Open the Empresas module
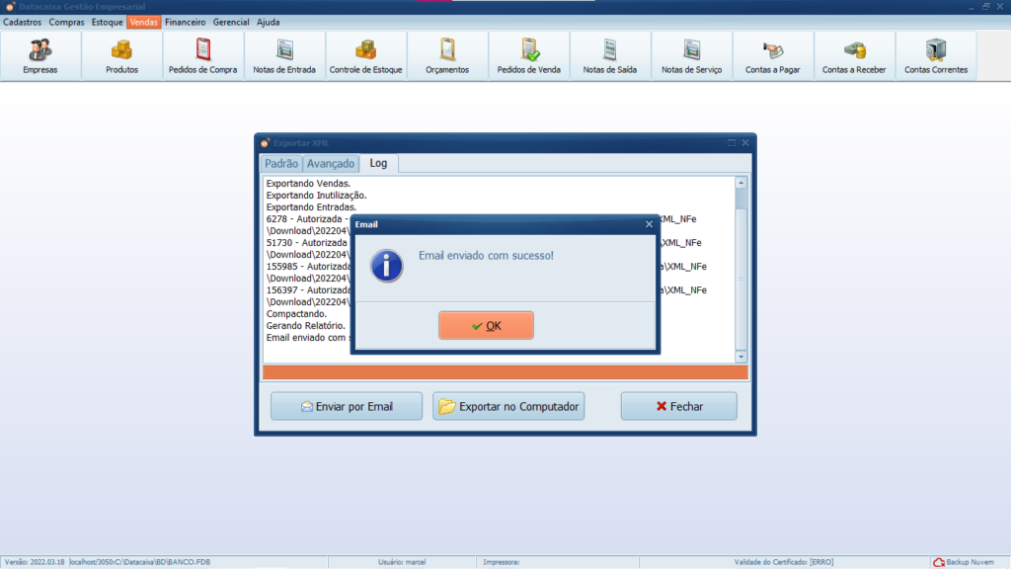The width and height of the screenshot is (1011, 569). click(39, 55)
